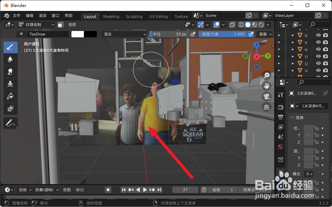Select the Draw brush tool
The image size is (332, 207).
point(10,47)
